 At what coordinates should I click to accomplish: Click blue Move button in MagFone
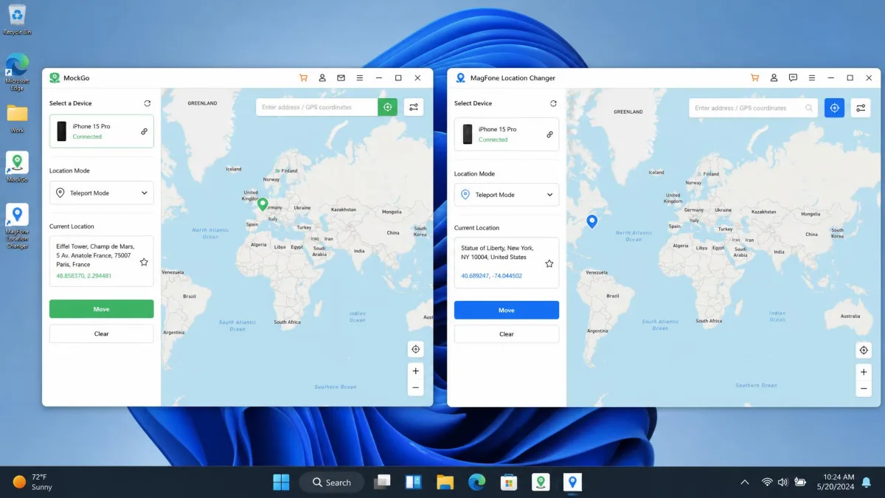pyautogui.click(x=507, y=311)
